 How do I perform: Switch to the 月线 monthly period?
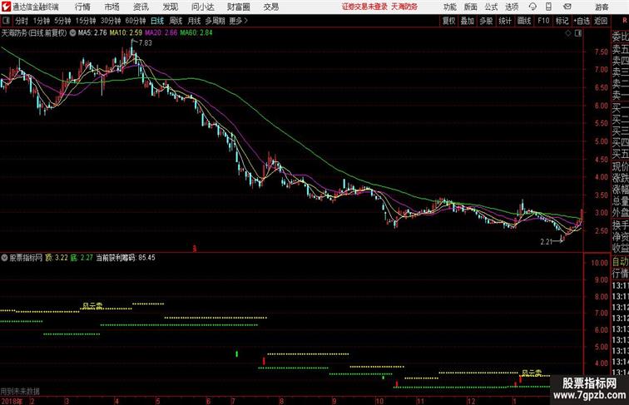194,21
